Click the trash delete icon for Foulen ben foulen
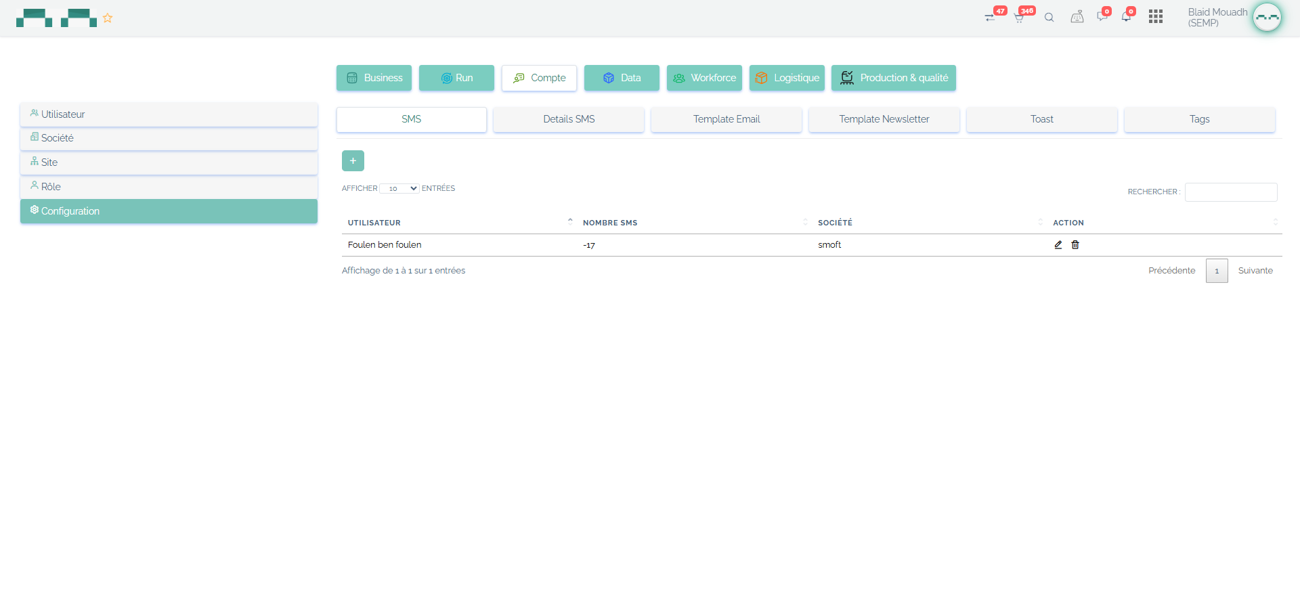Viewport: 1300px width, 616px height. tap(1075, 245)
